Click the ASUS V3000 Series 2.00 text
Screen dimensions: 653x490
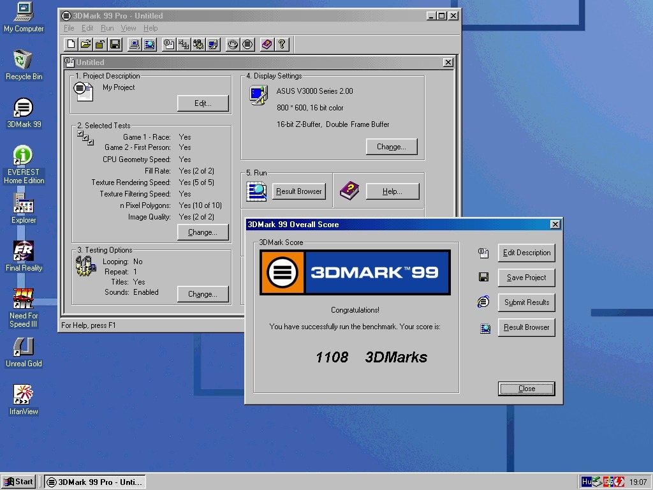pyautogui.click(x=314, y=91)
